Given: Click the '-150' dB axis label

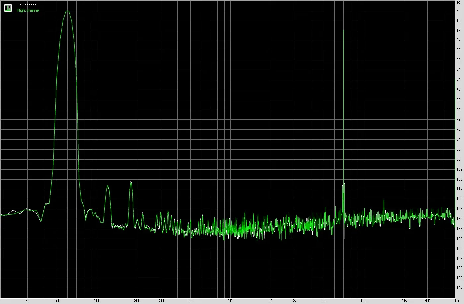Looking at the screenshot, I should pos(459,249).
